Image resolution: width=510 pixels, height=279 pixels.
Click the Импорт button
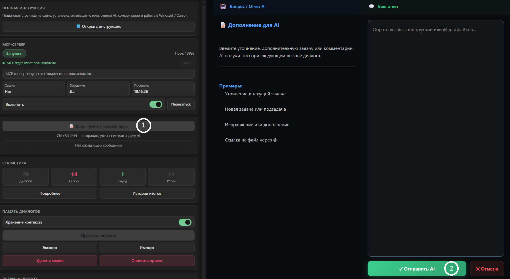click(147, 248)
